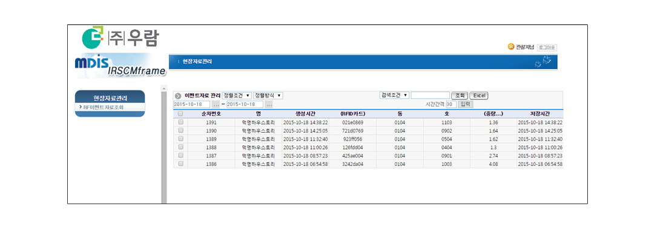Click the 호 column header
The image size is (666, 232).
pyautogui.click(x=447, y=114)
